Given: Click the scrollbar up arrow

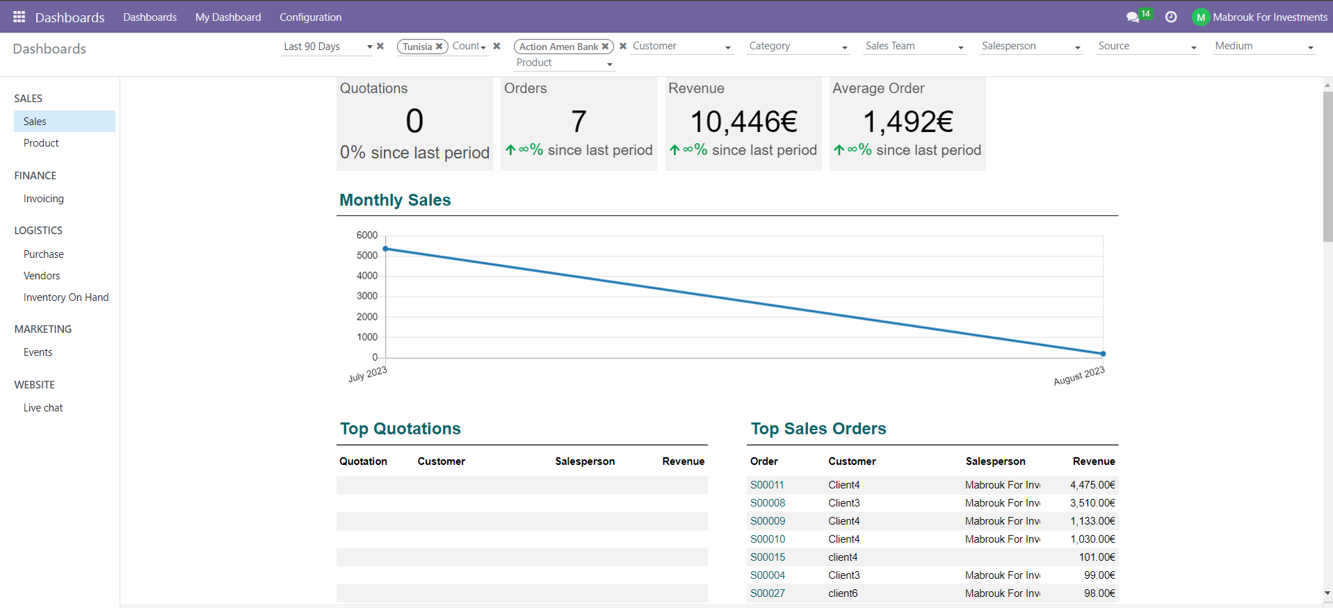Looking at the screenshot, I should [x=1327, y=85].
